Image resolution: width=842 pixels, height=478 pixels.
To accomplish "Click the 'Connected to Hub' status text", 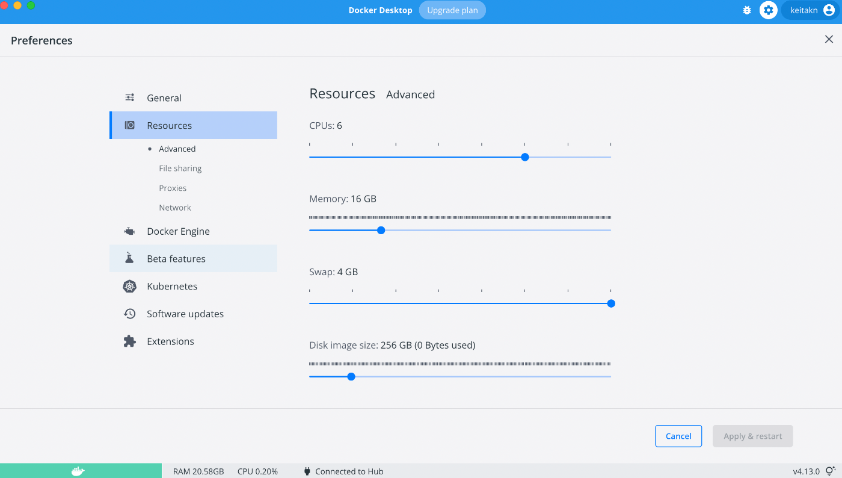I will click(x=349, y=471).
